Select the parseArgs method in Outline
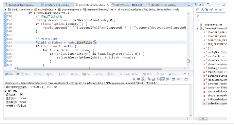 pyautogui.click(x=215, y=76)
